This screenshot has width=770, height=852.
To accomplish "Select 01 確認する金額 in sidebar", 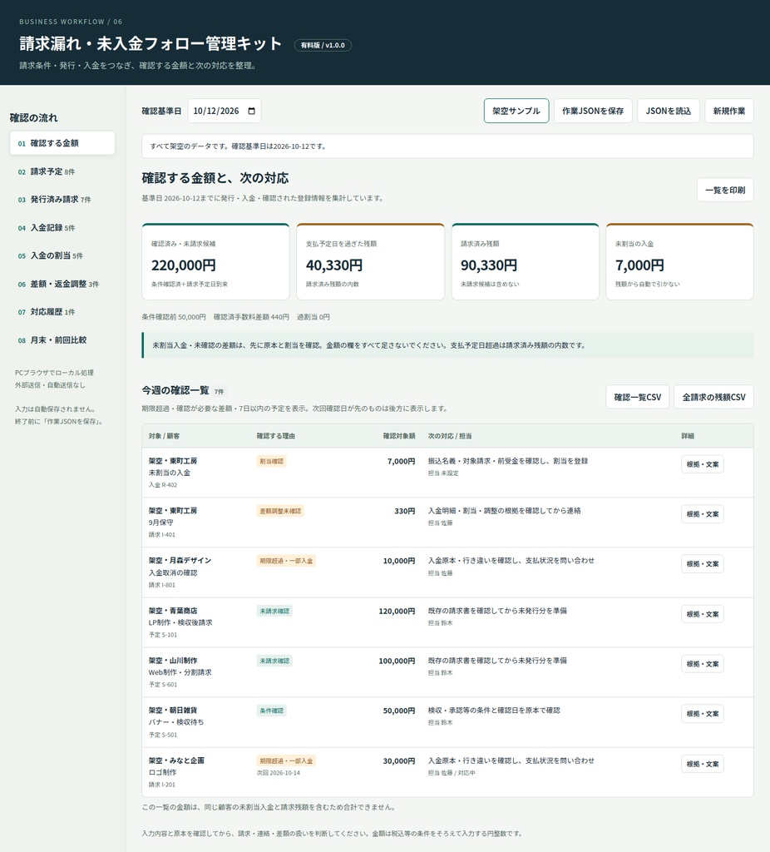I will tap(62, 143).
